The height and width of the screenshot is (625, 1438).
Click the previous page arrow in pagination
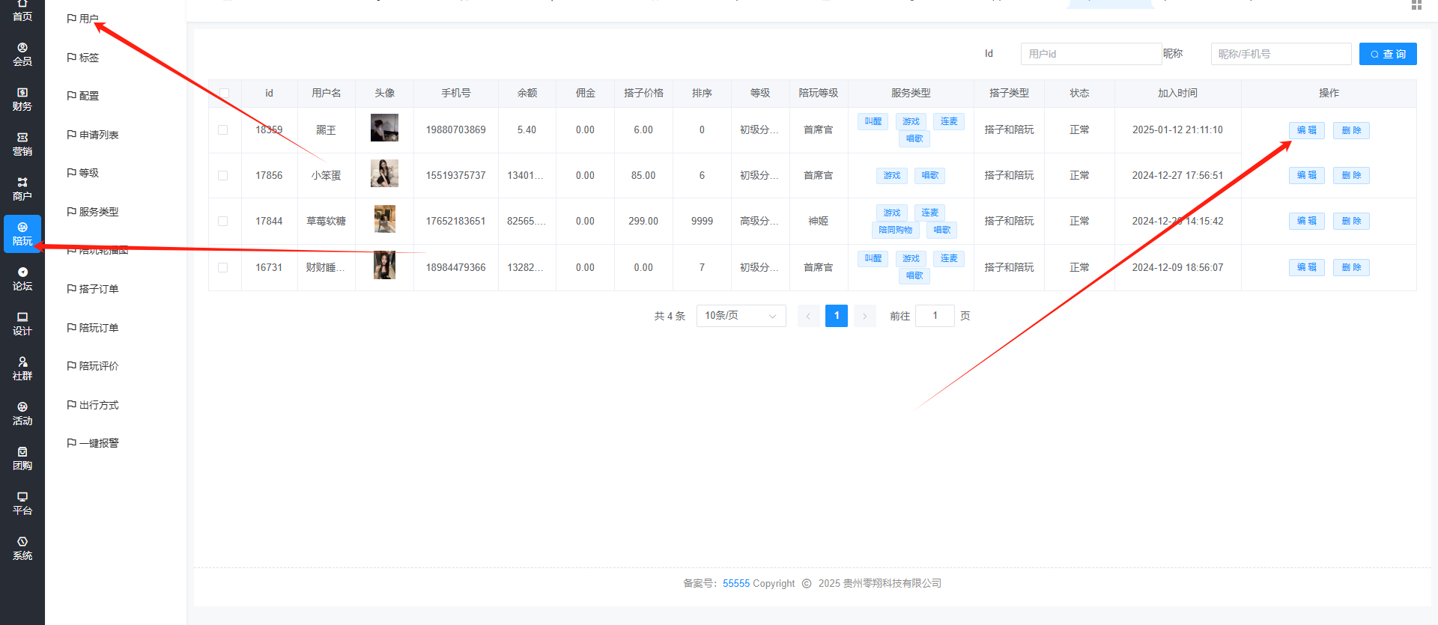click(808, 316)
